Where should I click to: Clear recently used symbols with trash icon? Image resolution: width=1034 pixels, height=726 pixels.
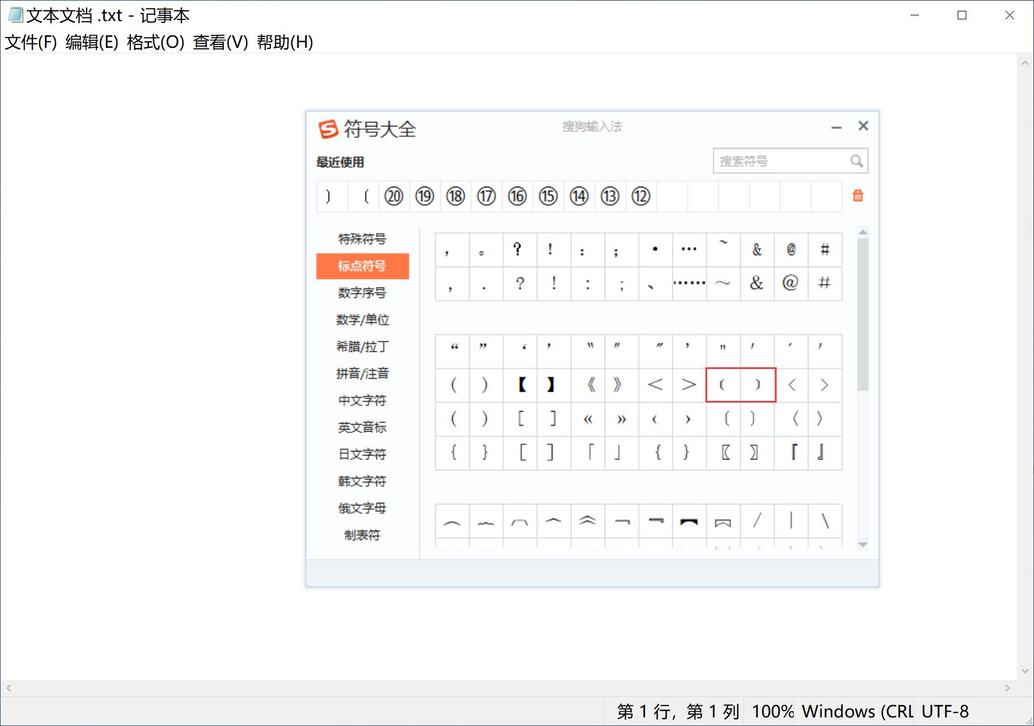857,196
